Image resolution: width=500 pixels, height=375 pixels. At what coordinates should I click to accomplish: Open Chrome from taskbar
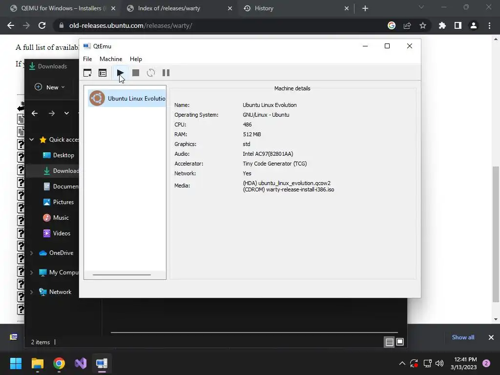[59, 363]
